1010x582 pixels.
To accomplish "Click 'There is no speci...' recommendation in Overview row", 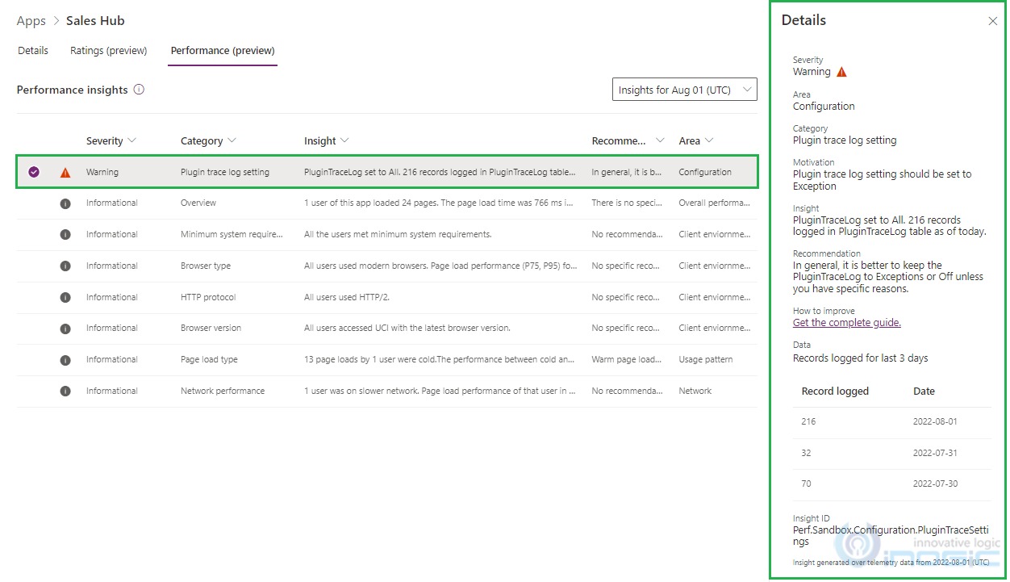I will click(627, 203).
